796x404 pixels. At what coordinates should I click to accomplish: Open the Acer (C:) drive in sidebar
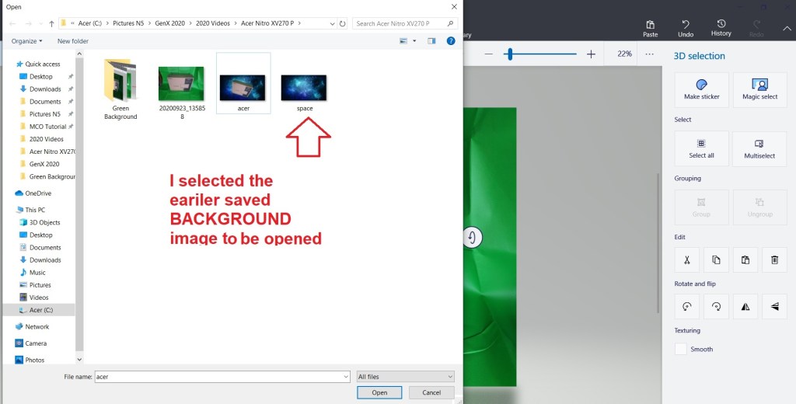pos(41,310)
